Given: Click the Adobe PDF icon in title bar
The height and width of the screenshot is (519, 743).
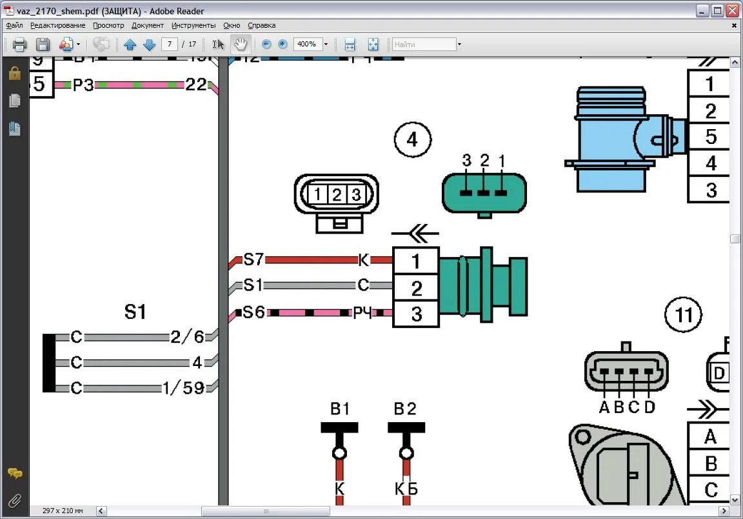Looking at the screenshot, I should point(9,10).
